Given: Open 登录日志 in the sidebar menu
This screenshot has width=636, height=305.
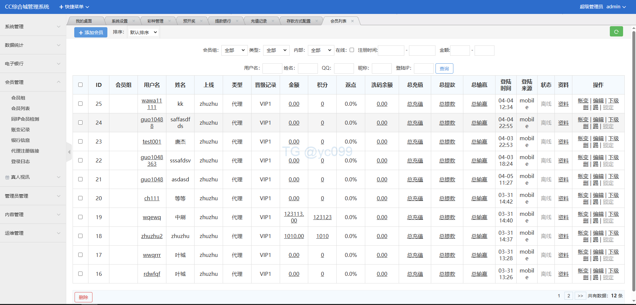Looking at the screenshot, I should coord(21,161).
